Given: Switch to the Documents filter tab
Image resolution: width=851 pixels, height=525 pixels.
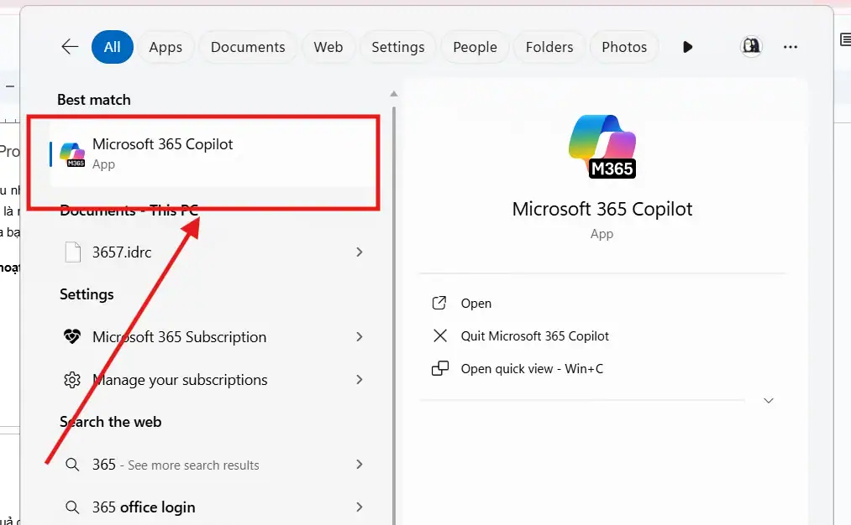Looking at the screenshot, I should pyautogui.click(x=248, y=47).
